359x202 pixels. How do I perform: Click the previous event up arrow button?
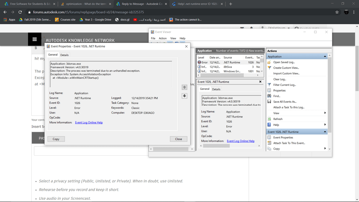coord(184,87)
